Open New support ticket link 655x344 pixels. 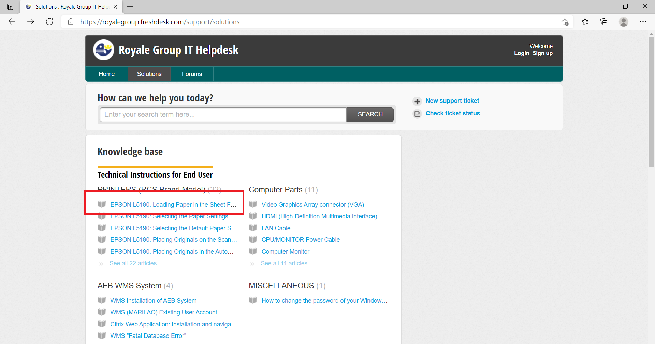coord(452,101)
